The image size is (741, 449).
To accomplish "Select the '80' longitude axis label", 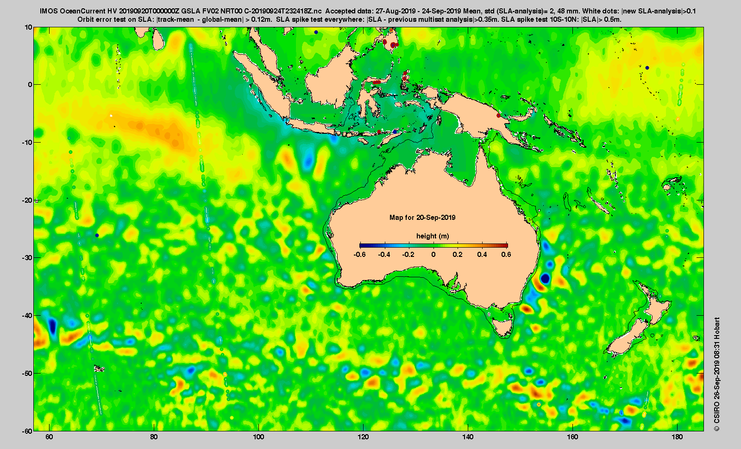I will [154, 437].
